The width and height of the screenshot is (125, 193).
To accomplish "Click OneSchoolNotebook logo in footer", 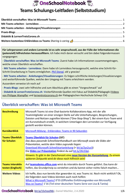I will (x=17, y=191).
